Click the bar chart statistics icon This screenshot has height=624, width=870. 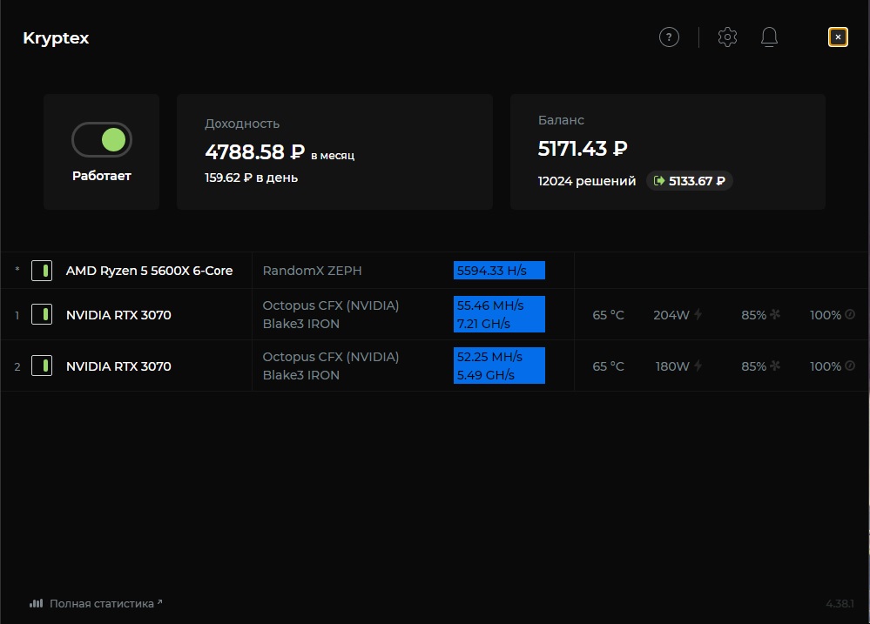[37, 603]
